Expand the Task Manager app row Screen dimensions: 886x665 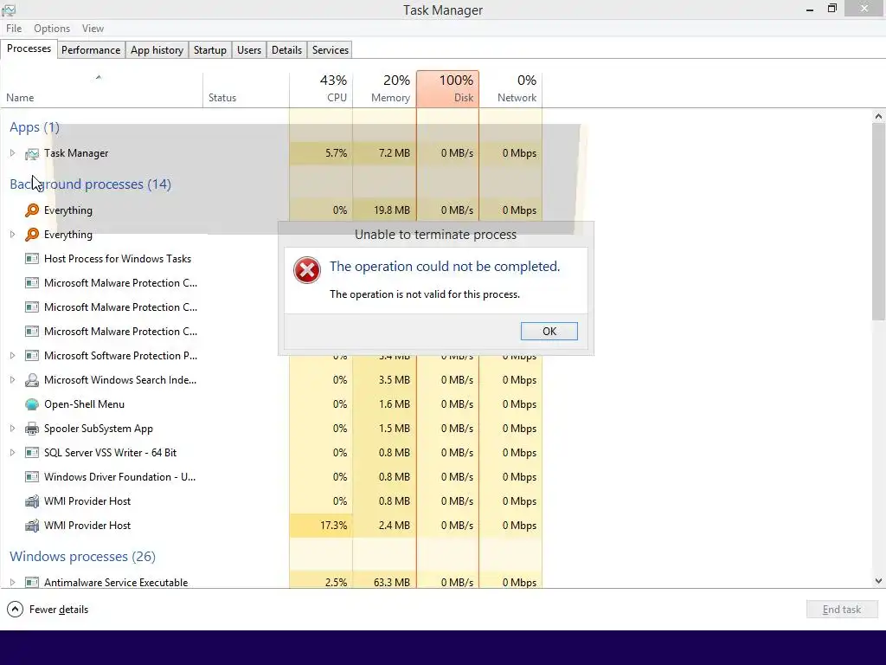12,153
